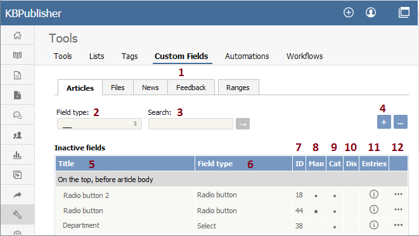The width and height of the screenshot is (419, 236).
Task: Open the tools wrench icon in sidebar
Action: pyautogui.click(x=17, y=214)
